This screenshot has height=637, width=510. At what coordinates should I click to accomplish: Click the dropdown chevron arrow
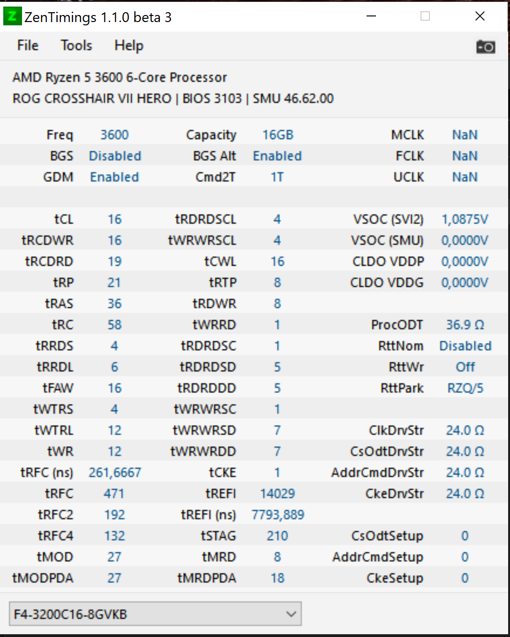(x=291, y=614)
